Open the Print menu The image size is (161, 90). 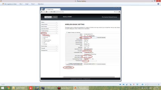coord(33,4)
